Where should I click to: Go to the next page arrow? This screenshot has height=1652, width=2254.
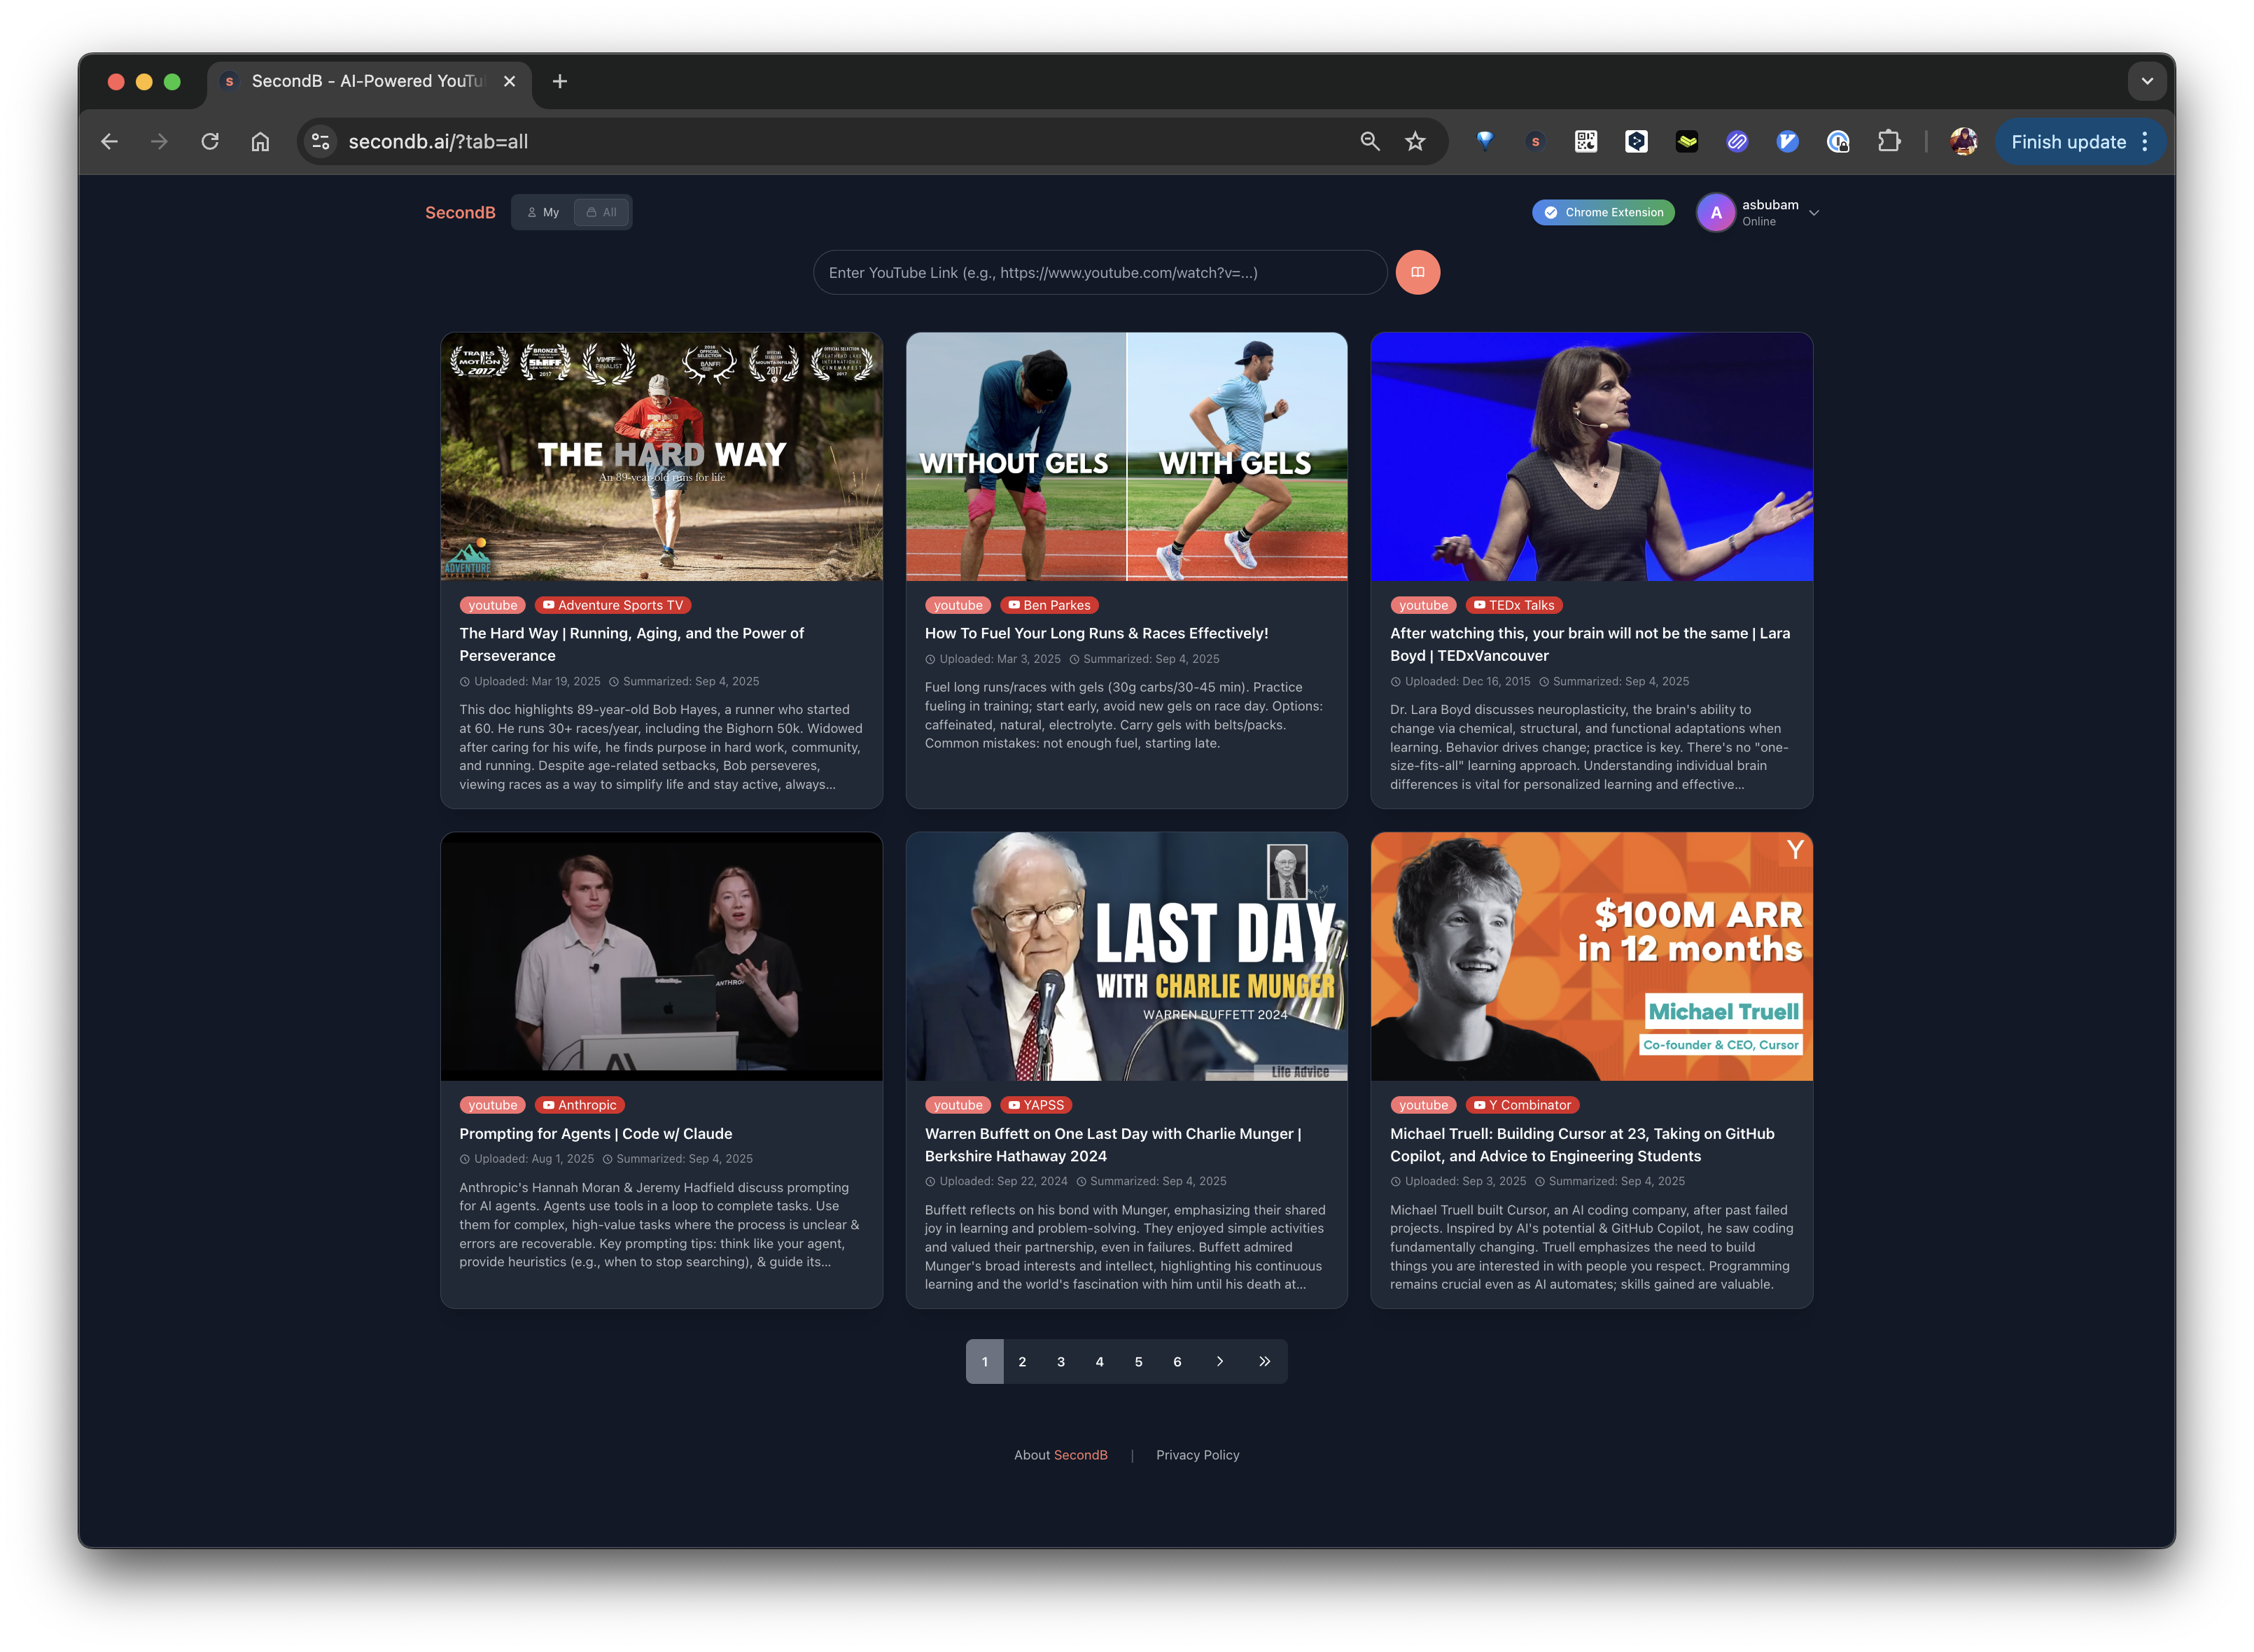point(1220,1361)
